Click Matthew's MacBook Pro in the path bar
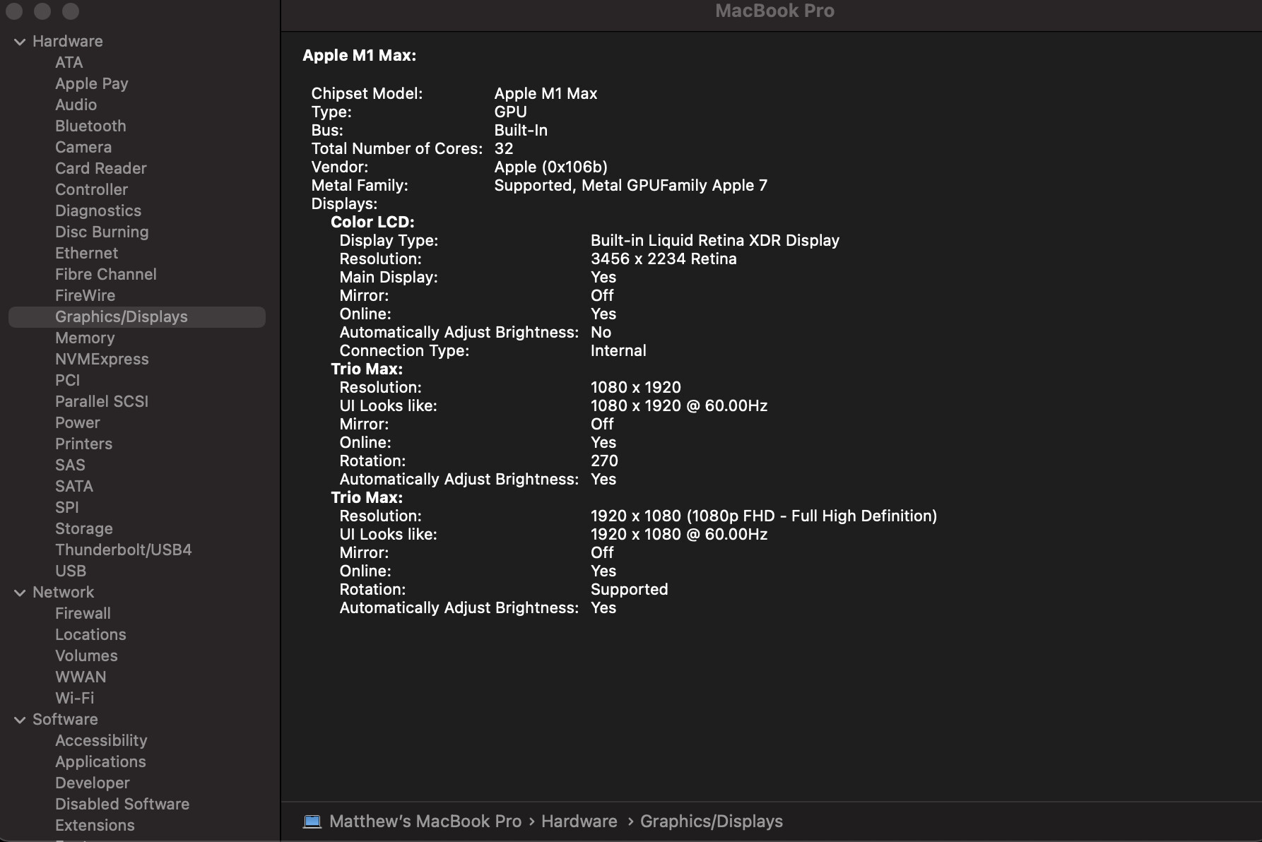The image size is (1262, 842). pyautogui.click(x=425, y=822)
